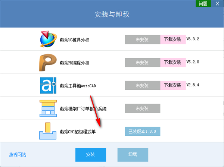Click 未安装 status for 模架厂订单报价系统
This screenshot has width=224, height=167.
pos(143,108)
